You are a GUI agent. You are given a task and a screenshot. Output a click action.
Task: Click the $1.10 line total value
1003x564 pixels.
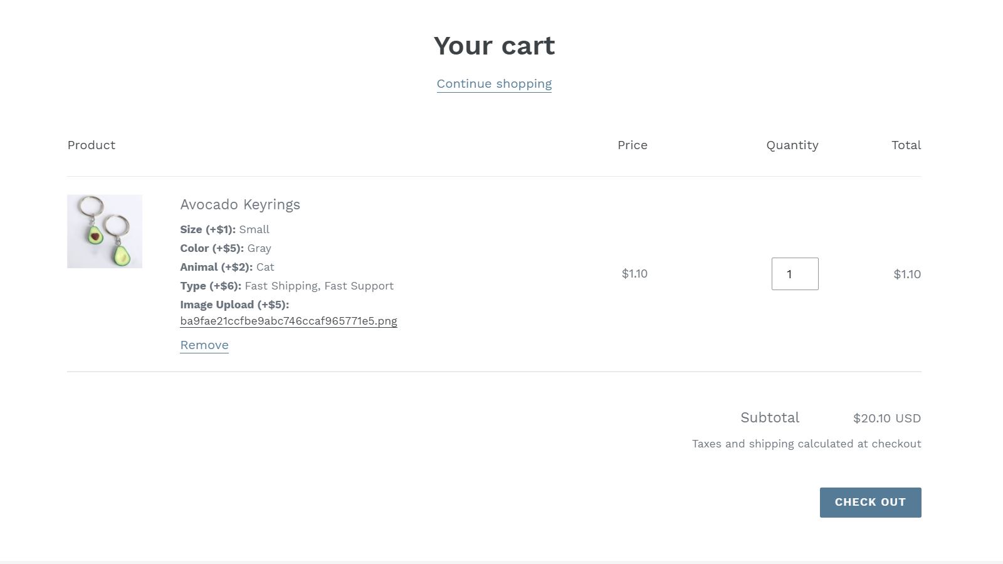pyautogui.click(x=907, y=273)
